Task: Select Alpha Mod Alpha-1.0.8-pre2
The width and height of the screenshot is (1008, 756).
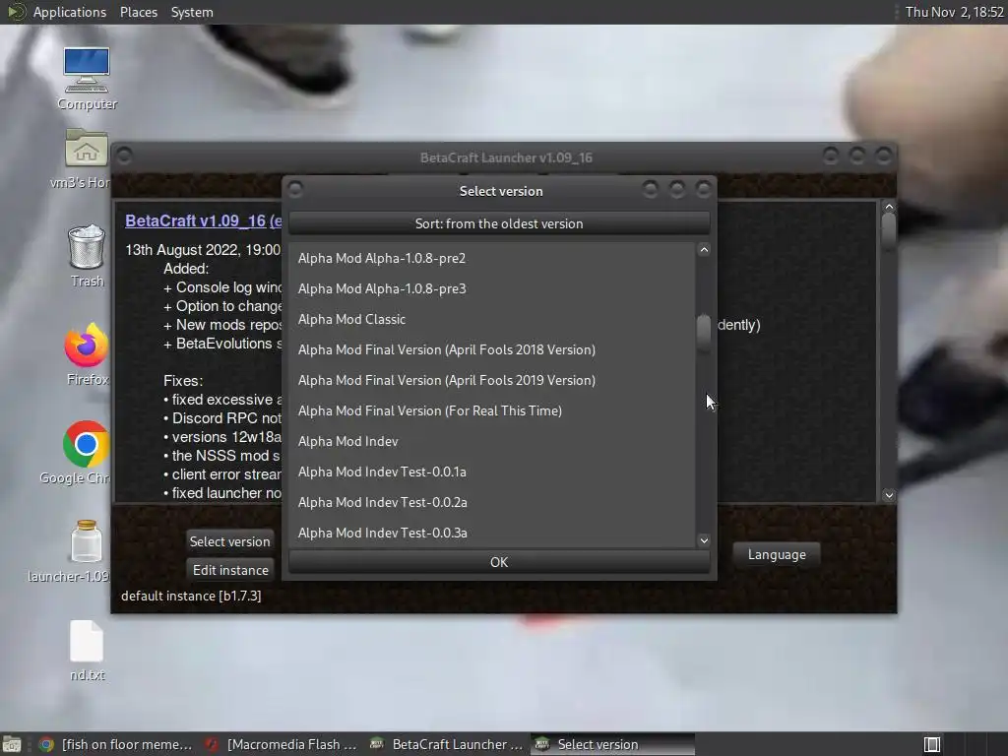Action: 492,258
